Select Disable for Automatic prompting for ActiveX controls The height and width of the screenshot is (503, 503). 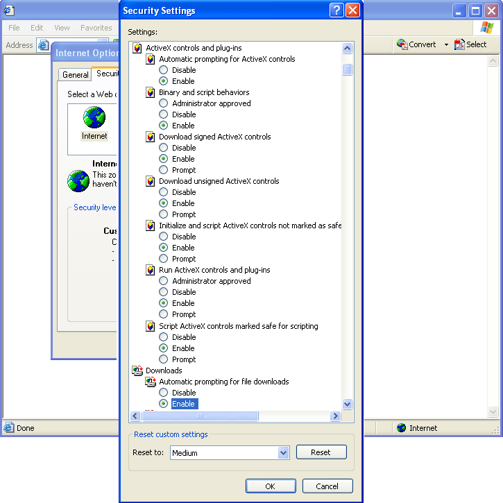tap(164, 70)
